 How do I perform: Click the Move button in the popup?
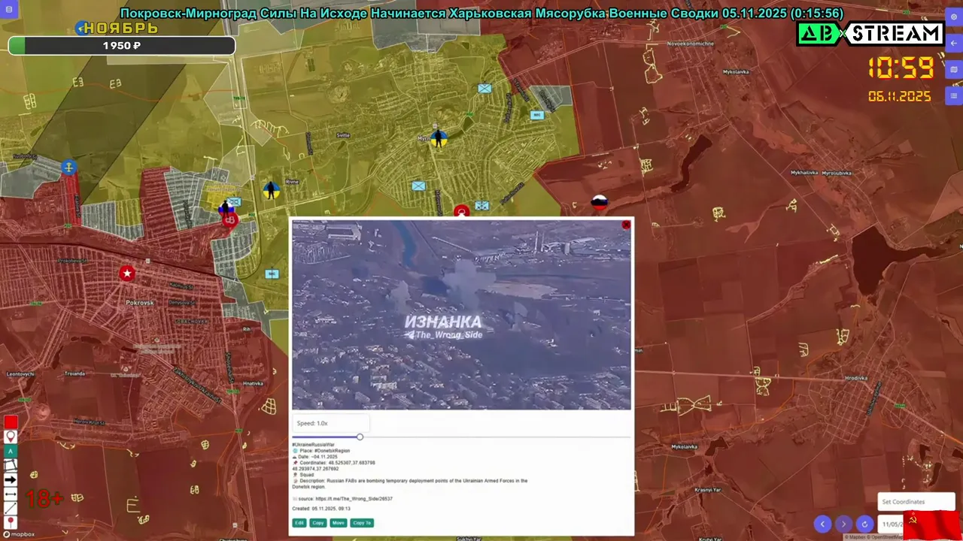(339, 523)
